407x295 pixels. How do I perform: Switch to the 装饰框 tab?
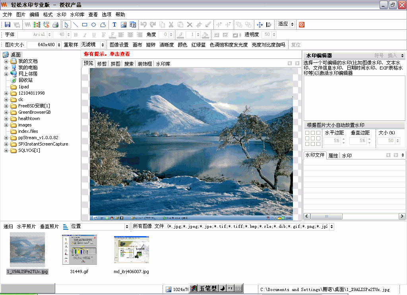click(145, 64)
